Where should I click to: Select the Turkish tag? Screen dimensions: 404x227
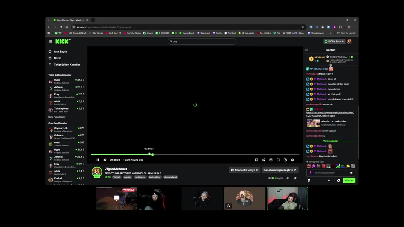click(x=117, y=177)
